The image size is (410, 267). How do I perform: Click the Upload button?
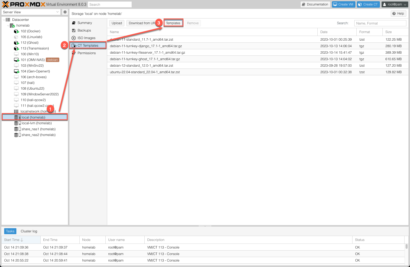point(117,23)
